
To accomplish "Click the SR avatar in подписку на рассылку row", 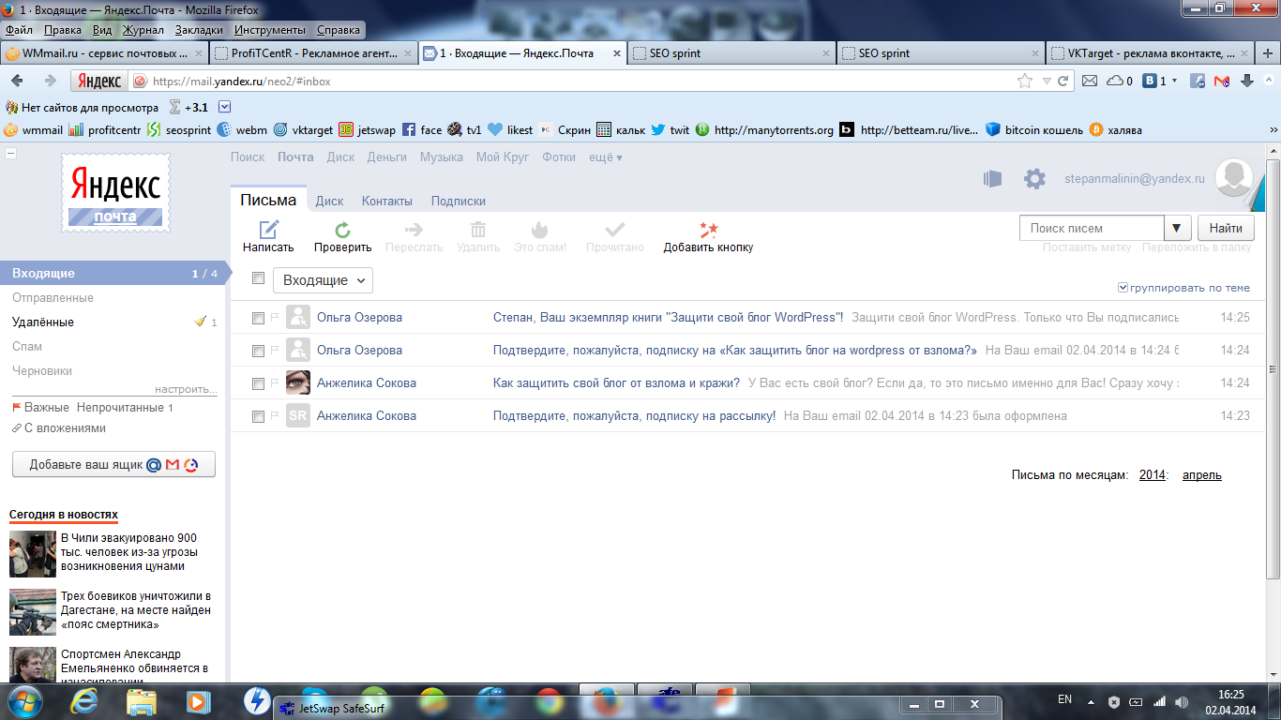I will 298,416.
